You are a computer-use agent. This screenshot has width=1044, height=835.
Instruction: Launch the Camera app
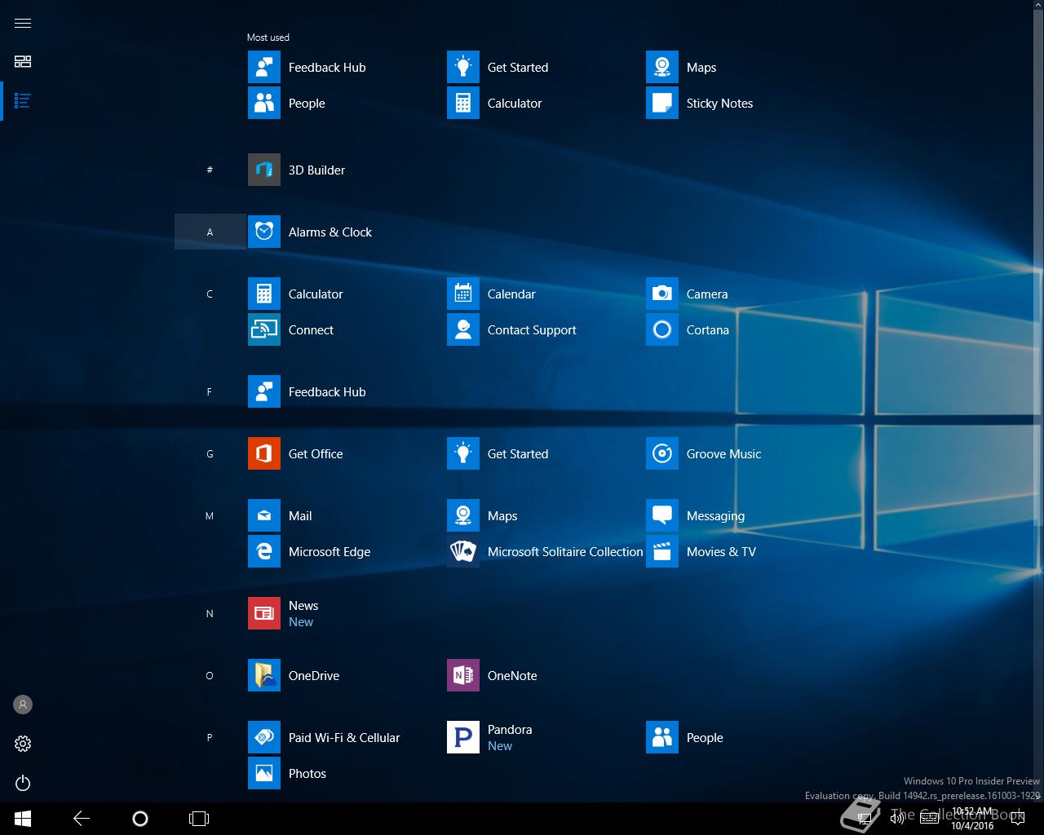click(744, 294)
